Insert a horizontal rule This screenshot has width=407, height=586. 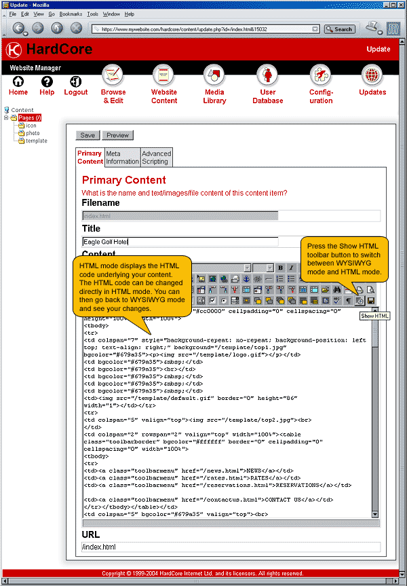coord(269,279)
